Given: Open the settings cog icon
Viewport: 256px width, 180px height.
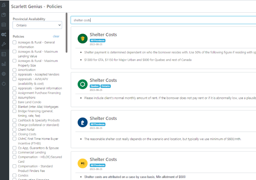Looking at the screenshot, I should [3, 74].
